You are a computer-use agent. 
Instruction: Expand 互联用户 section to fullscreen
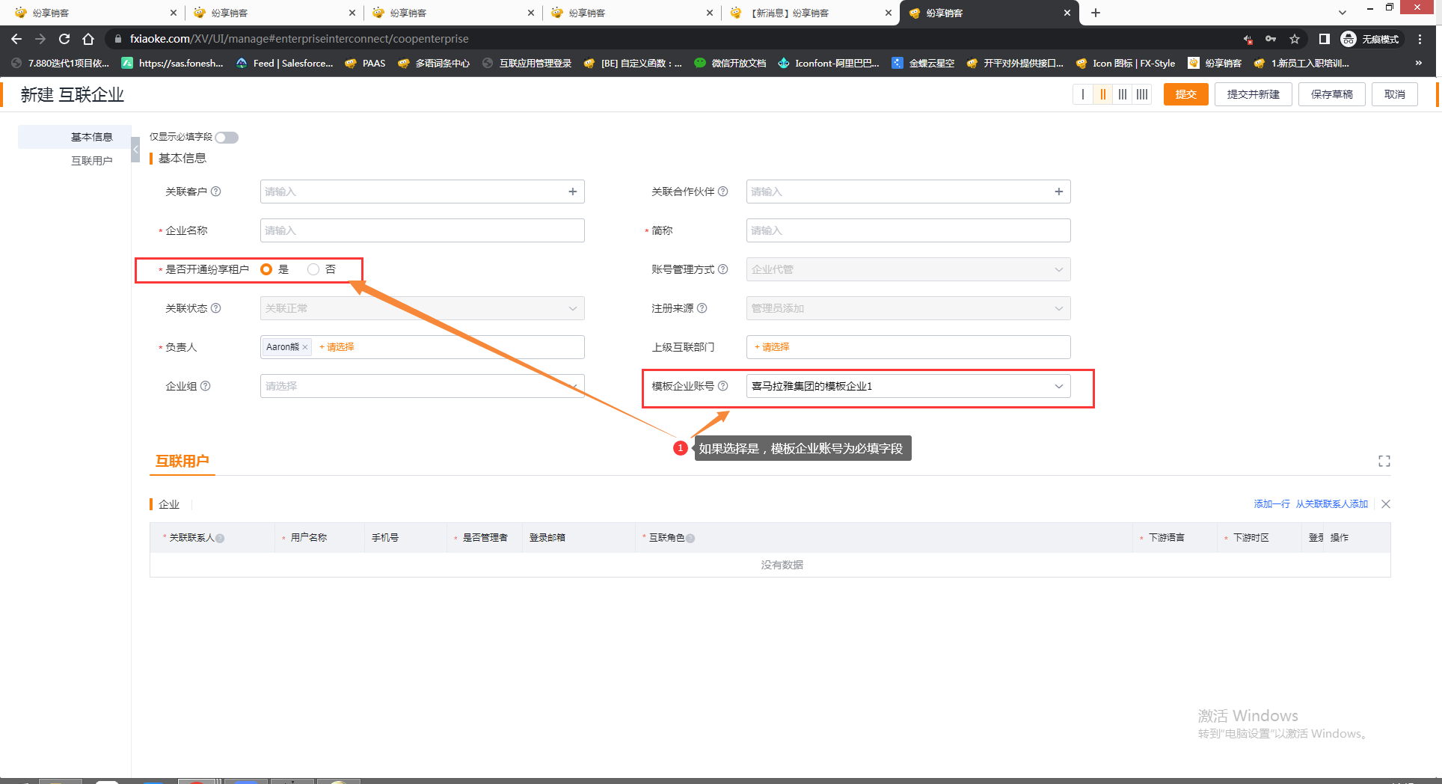(x=1384, y=462)
